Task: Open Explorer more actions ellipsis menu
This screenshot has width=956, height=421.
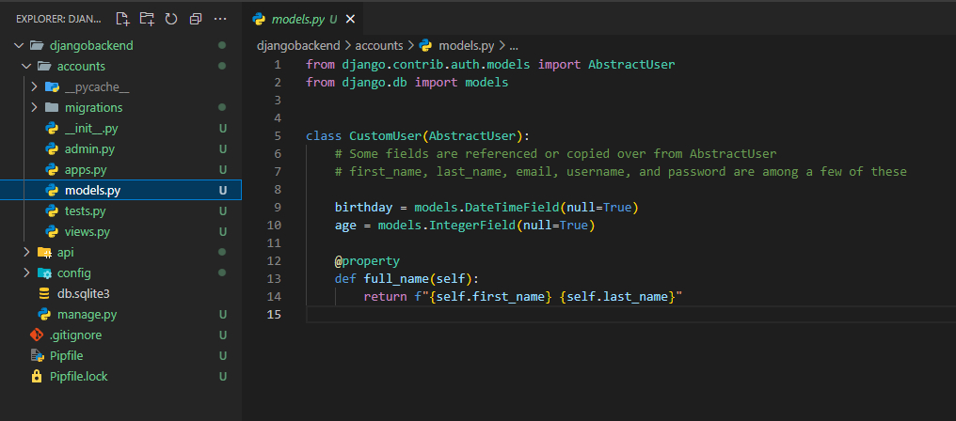Action: 220,19
